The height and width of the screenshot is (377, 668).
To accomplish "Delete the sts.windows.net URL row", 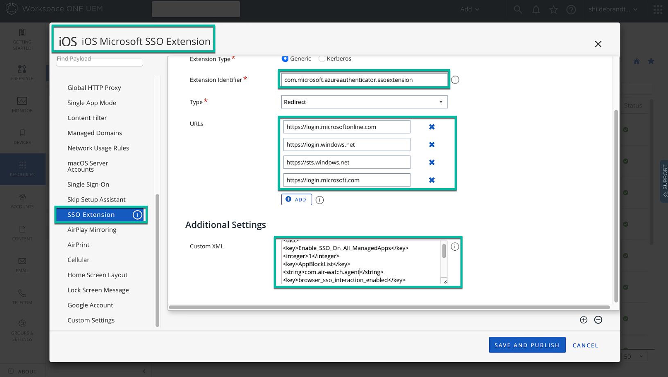I will click(431, 162).
